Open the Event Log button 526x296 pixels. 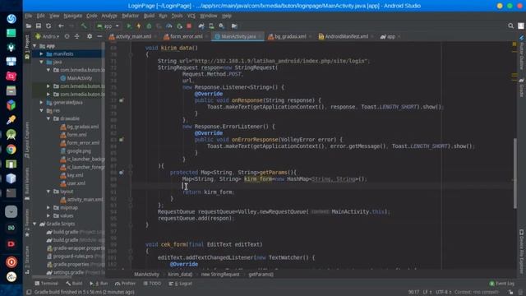pos(502,283)
